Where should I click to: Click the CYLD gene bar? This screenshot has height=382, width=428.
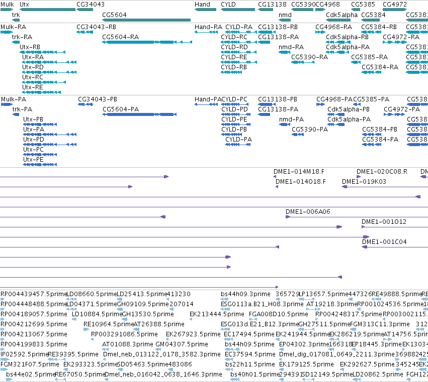pos(238,10)
